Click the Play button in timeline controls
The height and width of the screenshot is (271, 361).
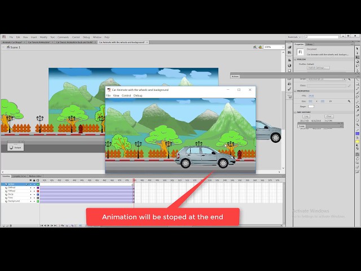[x=49, y=226]
